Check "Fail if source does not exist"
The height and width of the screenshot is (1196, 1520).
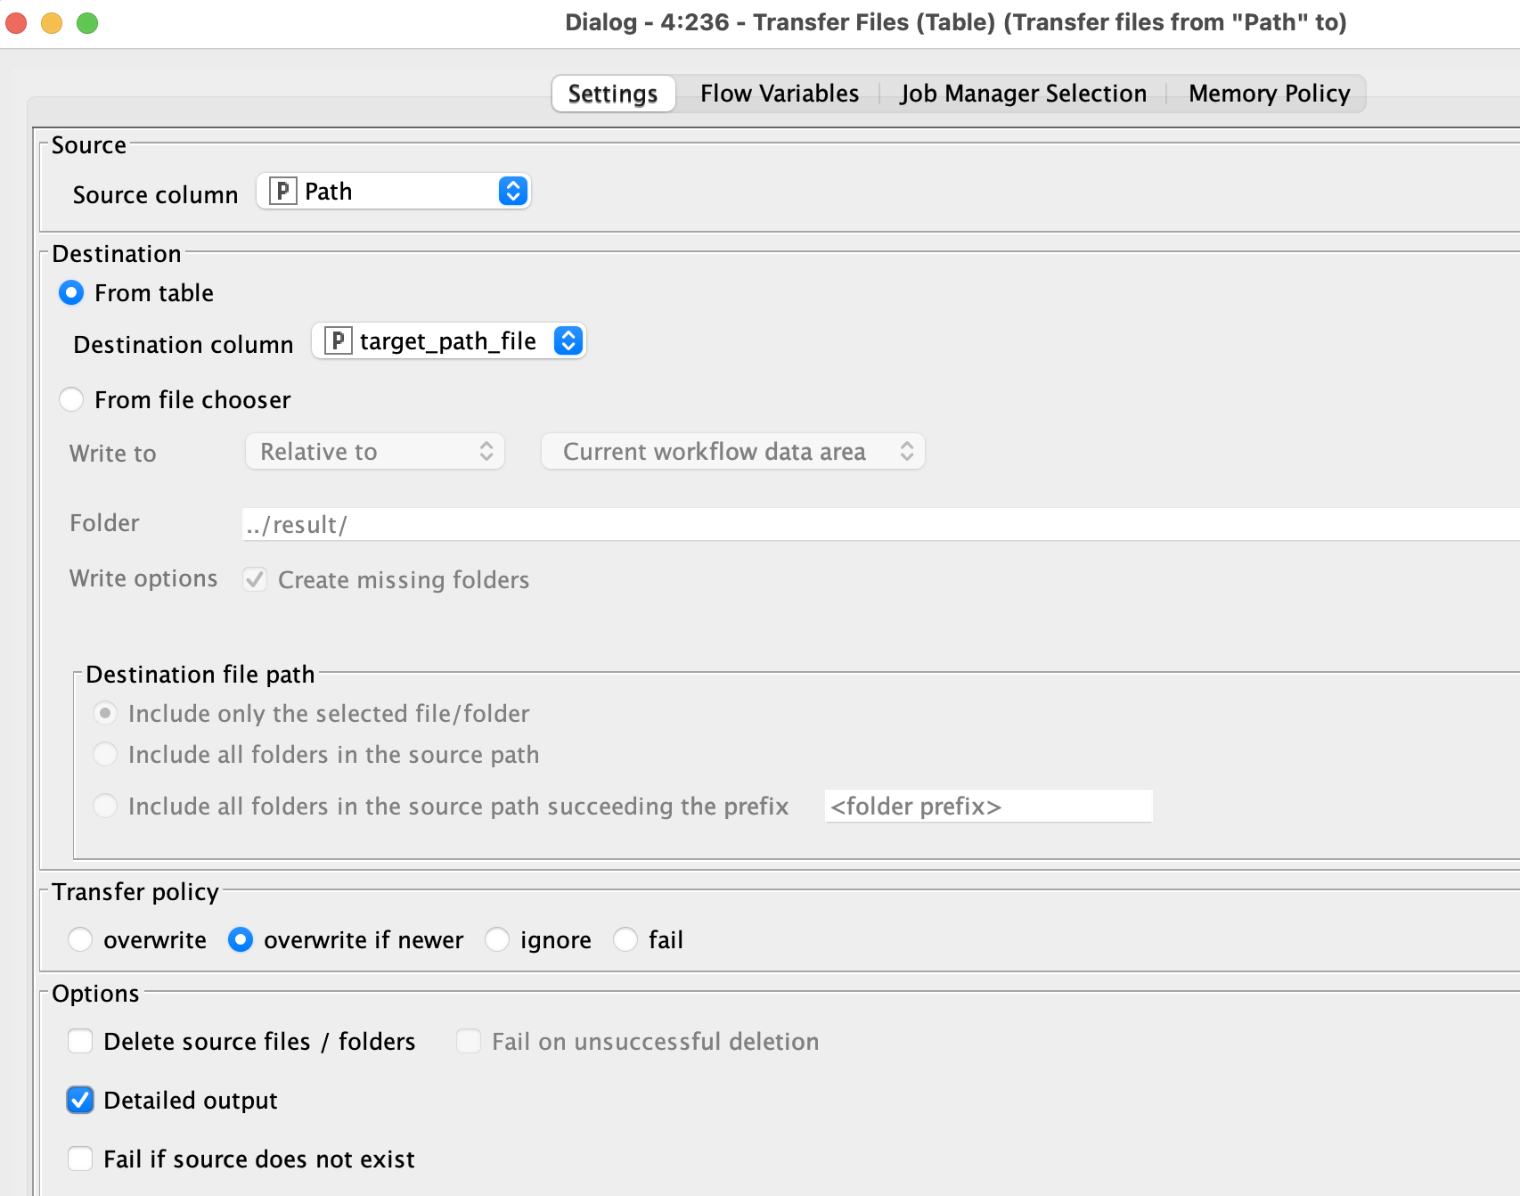tap(80, 1159)
